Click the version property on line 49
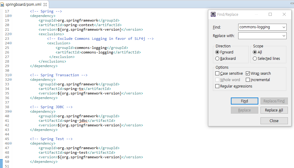The image size is (294, 168). pos(90,157)
